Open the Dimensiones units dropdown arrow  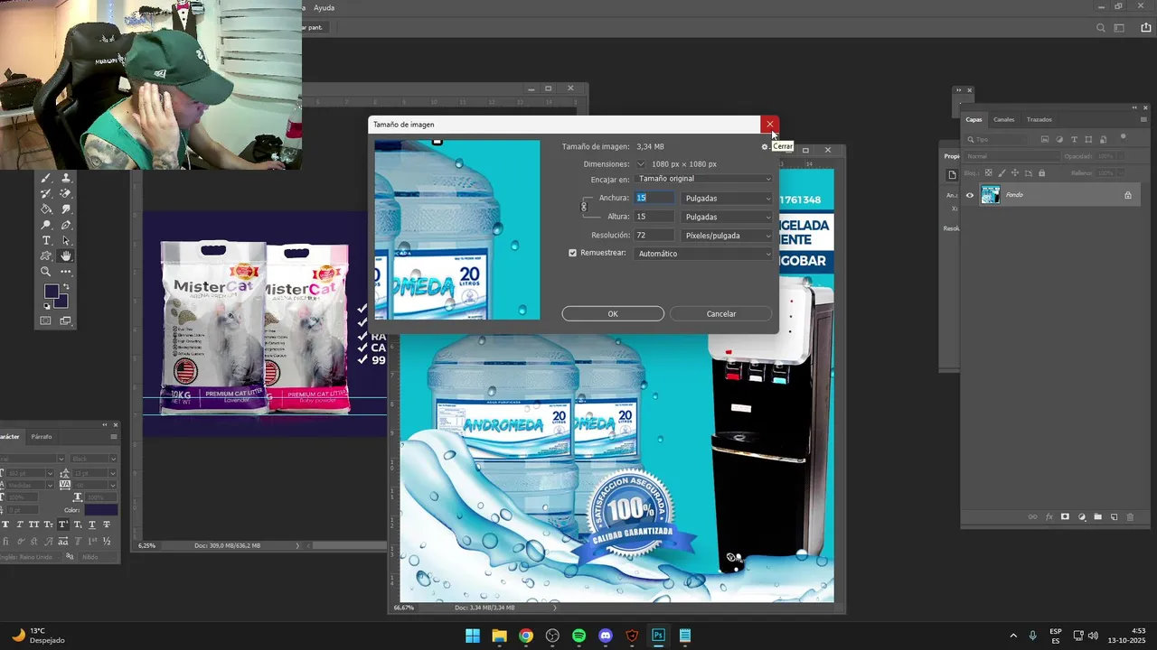pos(641,164)
